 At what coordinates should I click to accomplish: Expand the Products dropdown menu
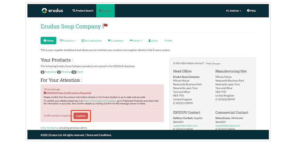point(67,41)
